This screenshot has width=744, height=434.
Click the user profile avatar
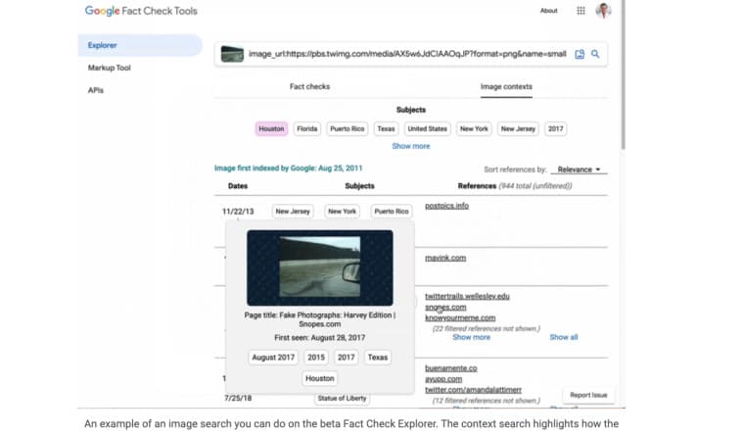603,11
